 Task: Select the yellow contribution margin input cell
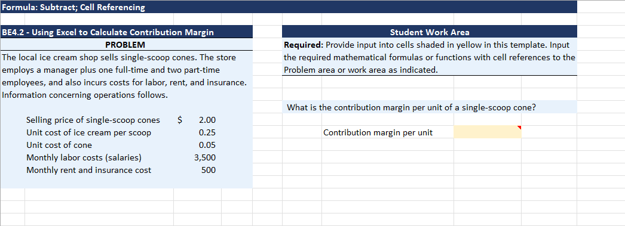pyautogui.click(x=487, y=132)
